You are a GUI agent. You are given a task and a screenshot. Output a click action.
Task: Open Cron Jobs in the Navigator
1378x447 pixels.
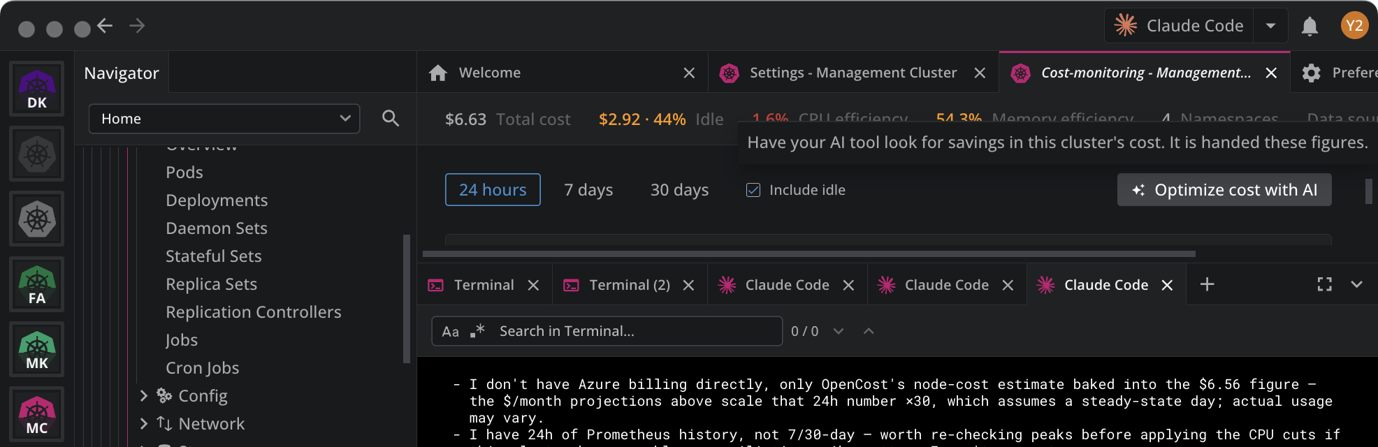(x=203, y=368)
